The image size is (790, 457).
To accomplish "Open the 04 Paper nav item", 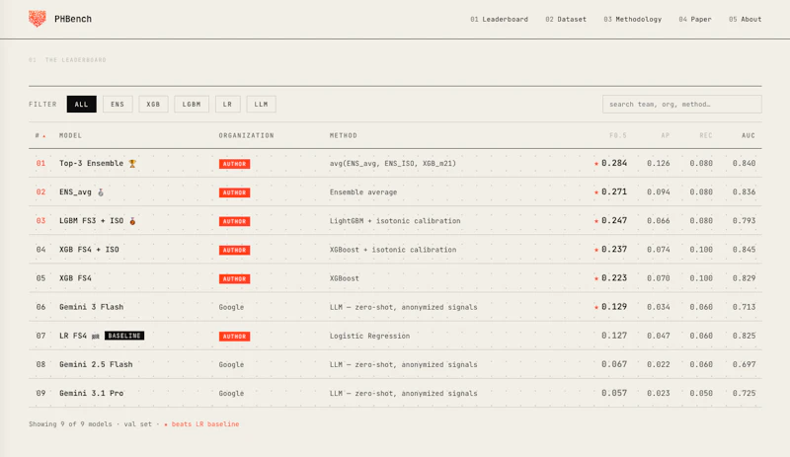I will (x=695, y=19).
